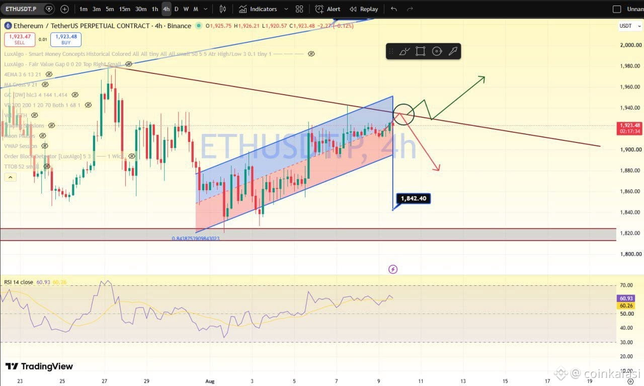Open the Unnamed layout name
644x386 pixels.
635,9
